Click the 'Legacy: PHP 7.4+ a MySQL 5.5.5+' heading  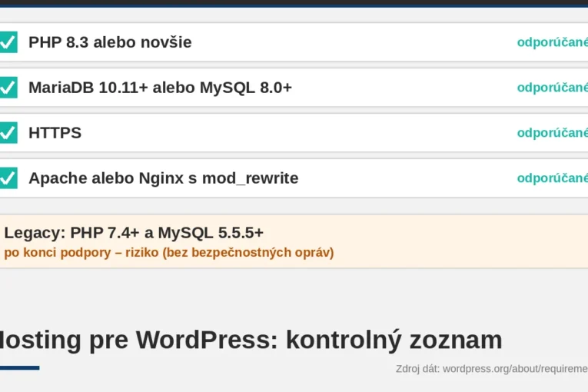click(x=134, y=233)
